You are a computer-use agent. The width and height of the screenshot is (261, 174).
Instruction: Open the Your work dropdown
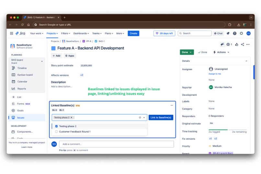[x=37, y=33]
